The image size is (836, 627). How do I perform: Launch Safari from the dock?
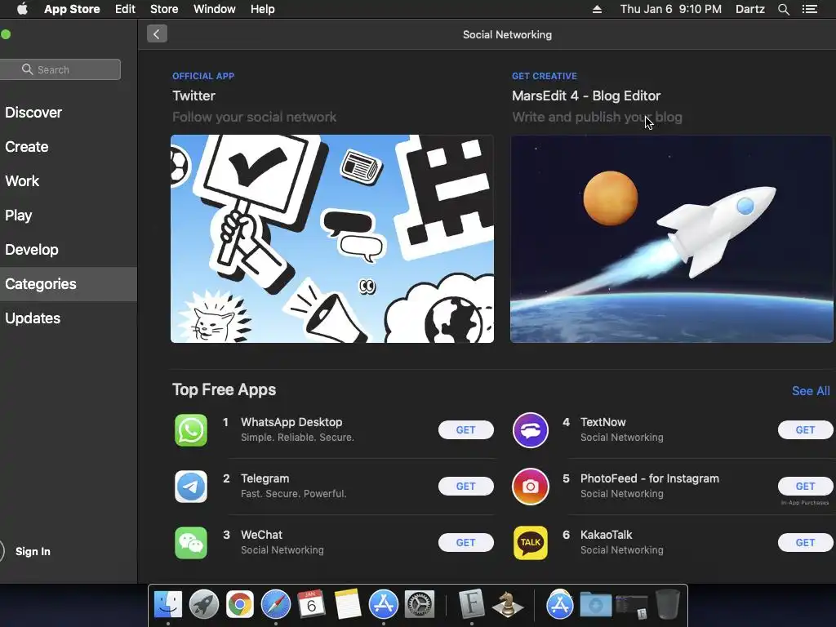point(276,605)
